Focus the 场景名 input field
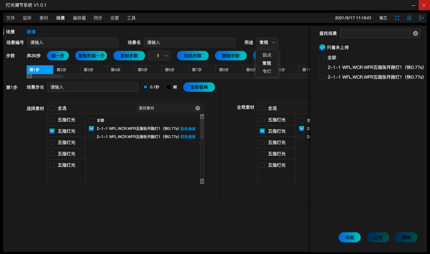The width and height of the screenshot is (430, 254). coord(190,42)
